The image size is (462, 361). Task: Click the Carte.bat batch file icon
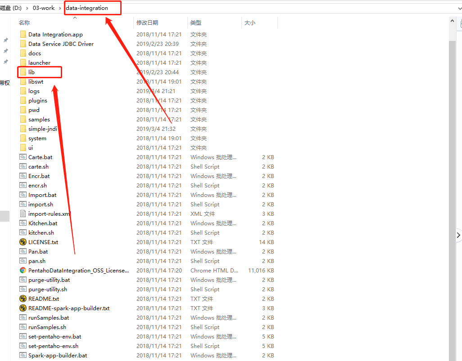pyautogui.click(x=23, y=157)
